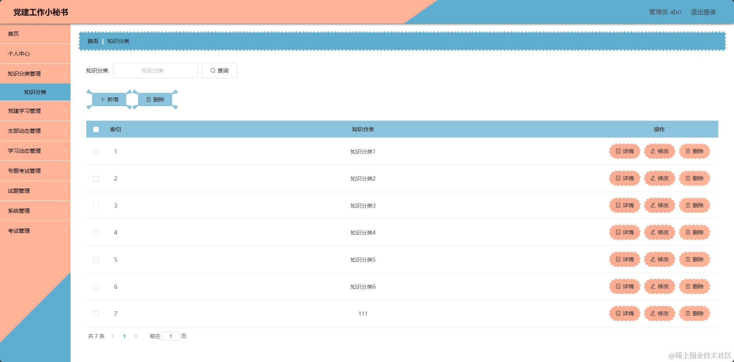Modify 知识分类4 using 修改
734x362 pixels.
coord(660,232)
